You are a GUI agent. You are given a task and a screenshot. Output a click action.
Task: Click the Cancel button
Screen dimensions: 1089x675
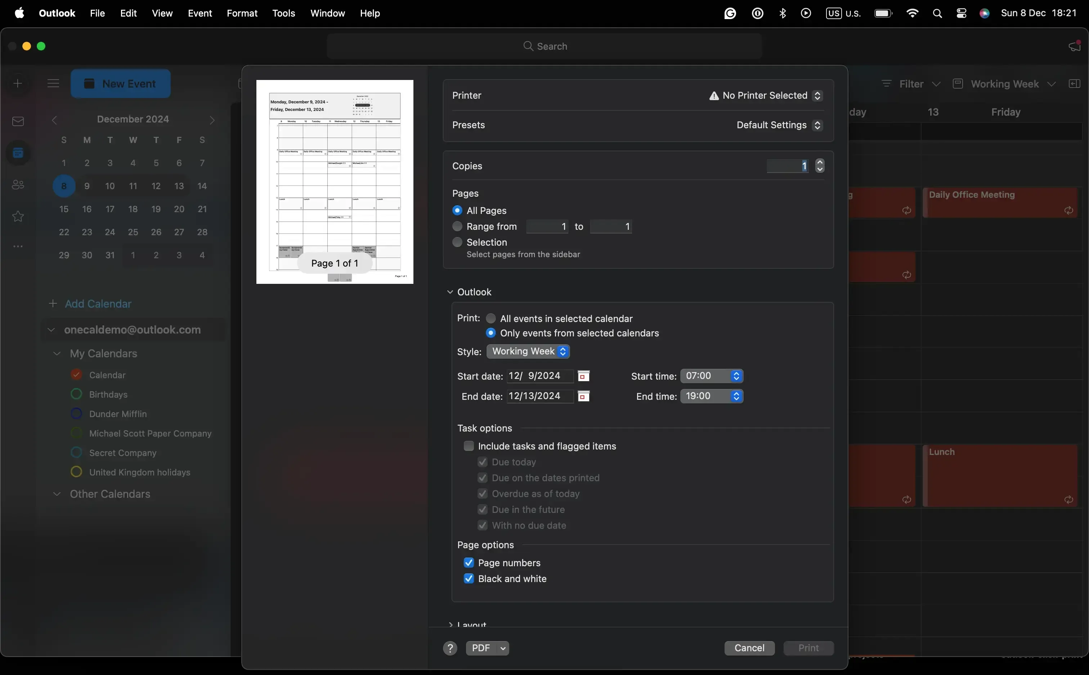click(749, 648)
